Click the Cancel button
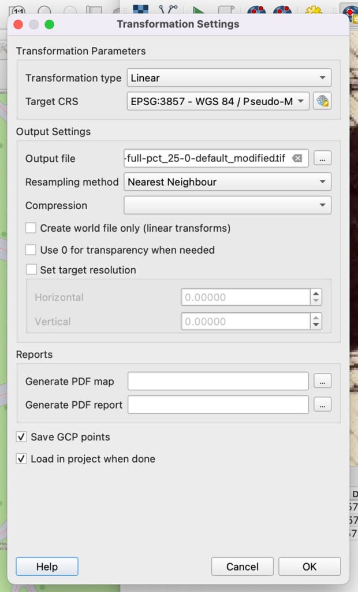This screenshot has width=358, height=592. click(242, 567)
